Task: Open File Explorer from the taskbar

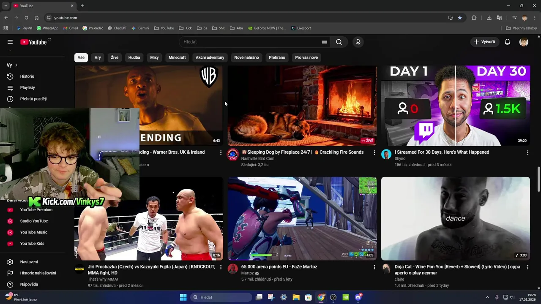Action: coord(296,297)
